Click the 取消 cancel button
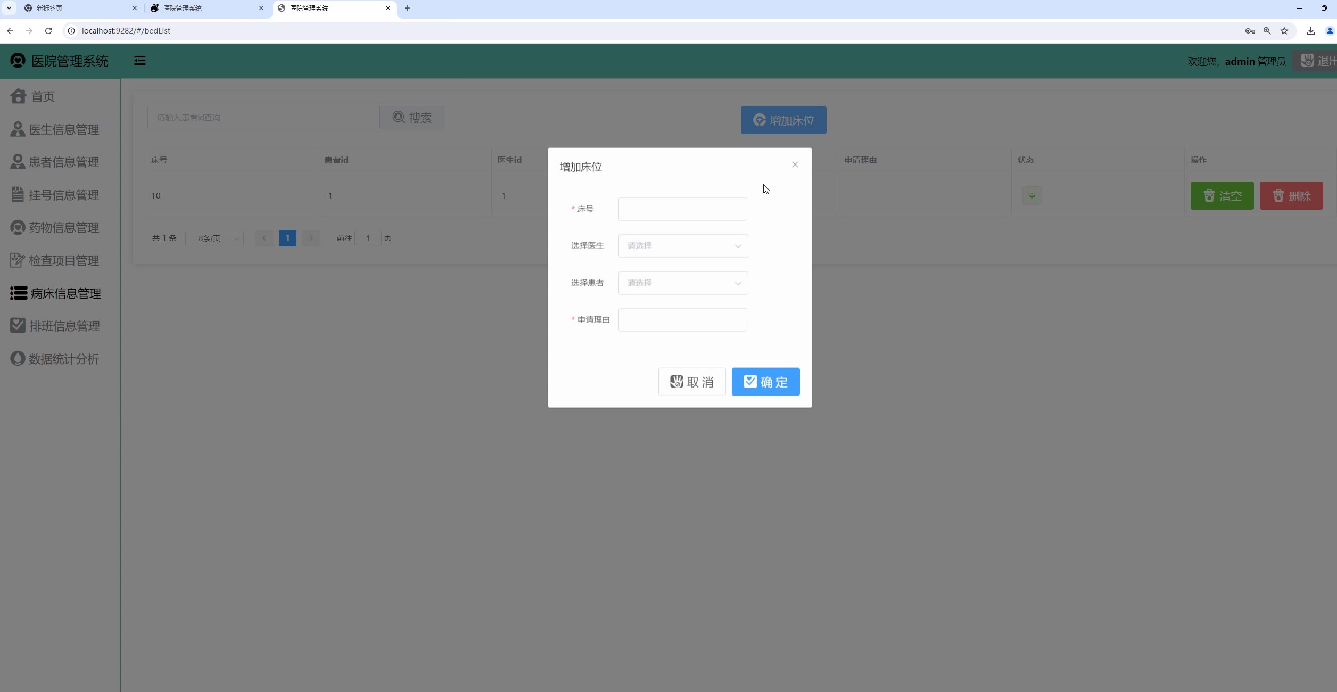Viewport: 1337px width, 692px height. [x=691, y=382]
